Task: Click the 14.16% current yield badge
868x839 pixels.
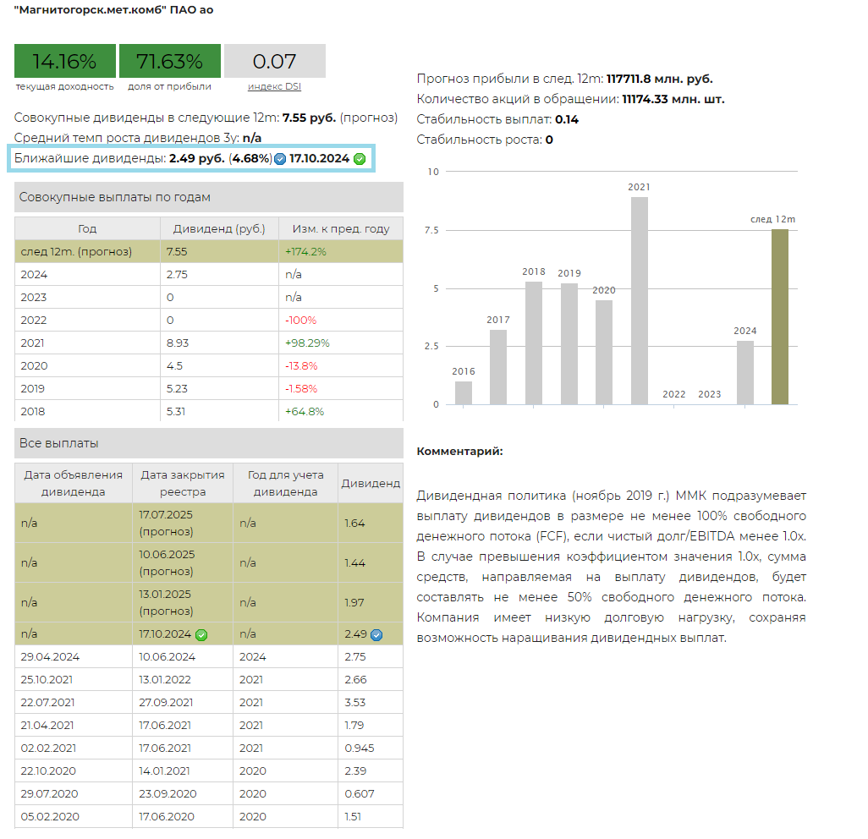Action: tap(64, 62)
